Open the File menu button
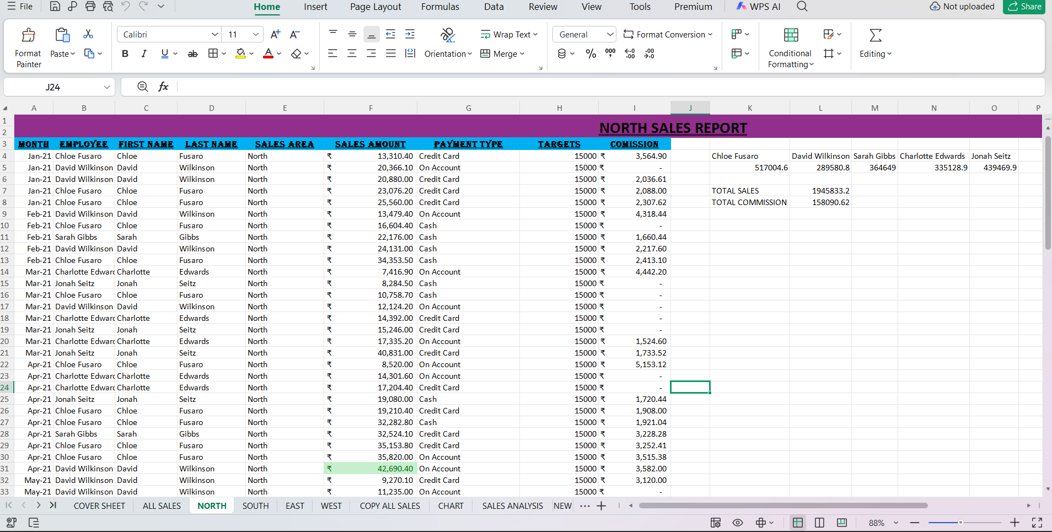This screenshot has height=532, width=1052. click(x=20, y=7)
